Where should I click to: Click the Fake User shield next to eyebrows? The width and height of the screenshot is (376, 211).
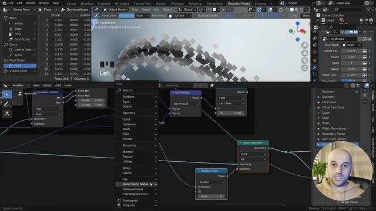pyautogui.click(x=360, y=39)
